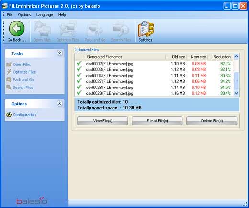The height and width of the screenshot is (208, 249).
Task: Click the View File(s) button
Action: click(x=102, y=121)
